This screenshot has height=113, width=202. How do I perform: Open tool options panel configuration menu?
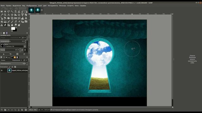coord(27,33)
